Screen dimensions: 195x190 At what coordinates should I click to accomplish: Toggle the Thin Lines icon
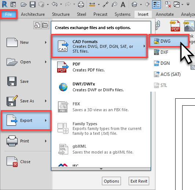pyautogui.click(x=157, y=4)
